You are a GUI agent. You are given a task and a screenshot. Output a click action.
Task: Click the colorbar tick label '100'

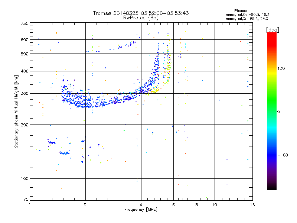coord(281,68)
